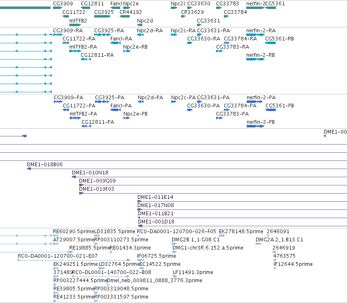Open EST label DMG2A.2_1.B13.C1
Screen dimensions: 347x303
279,240
